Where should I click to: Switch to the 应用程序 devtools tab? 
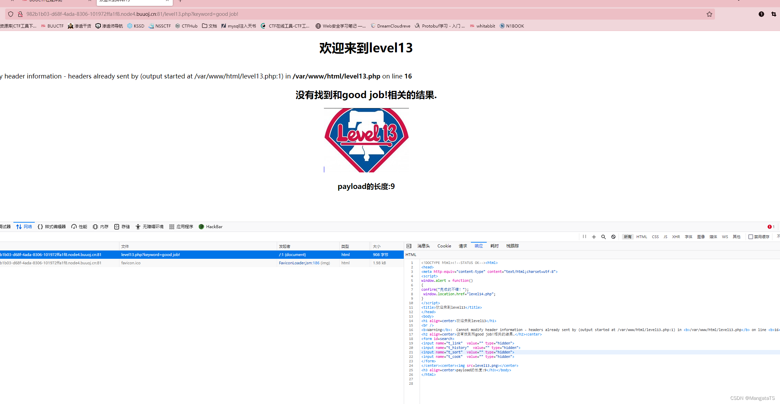pos(181,226)
